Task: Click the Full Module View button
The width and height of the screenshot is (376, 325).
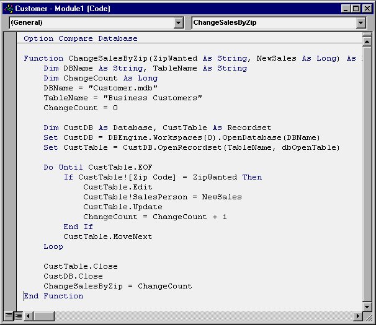Action: [18, 316]
